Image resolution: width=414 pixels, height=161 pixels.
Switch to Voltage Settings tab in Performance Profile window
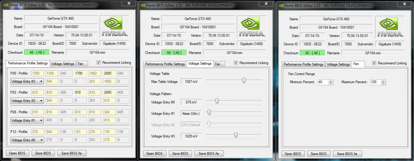63,64
